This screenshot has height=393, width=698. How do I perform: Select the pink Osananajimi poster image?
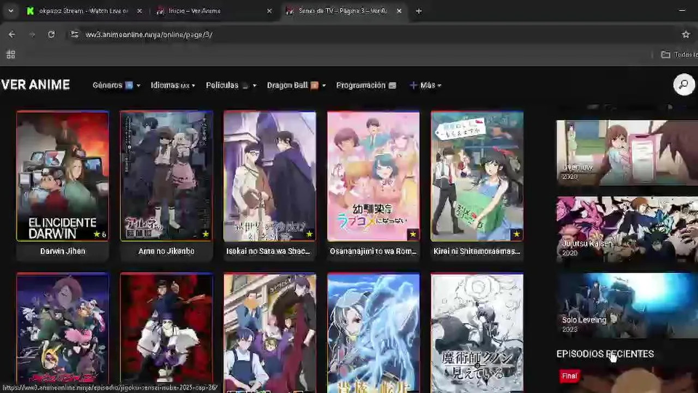(374, 176)
